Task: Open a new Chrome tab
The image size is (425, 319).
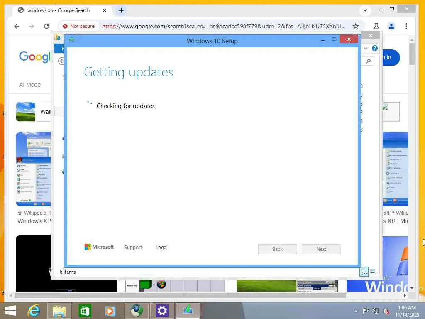Action: [121, 10]
